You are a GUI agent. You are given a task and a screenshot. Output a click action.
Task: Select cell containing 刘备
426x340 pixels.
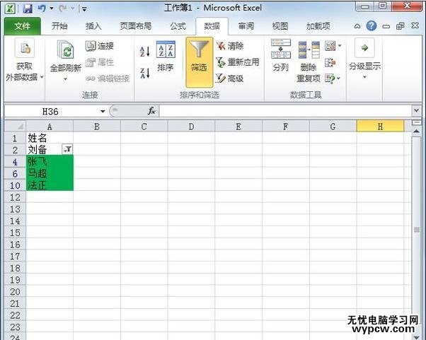point(45,150)
